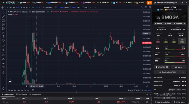Hide all drawings with eye icon

point(3,67)
